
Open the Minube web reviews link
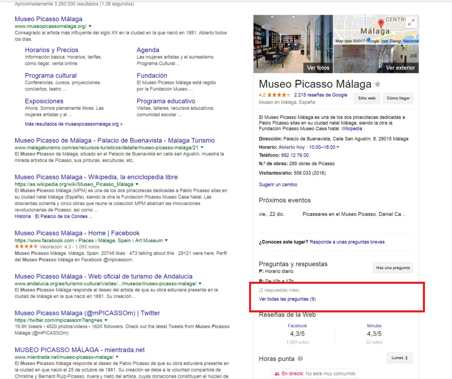[x=374, y=326]
